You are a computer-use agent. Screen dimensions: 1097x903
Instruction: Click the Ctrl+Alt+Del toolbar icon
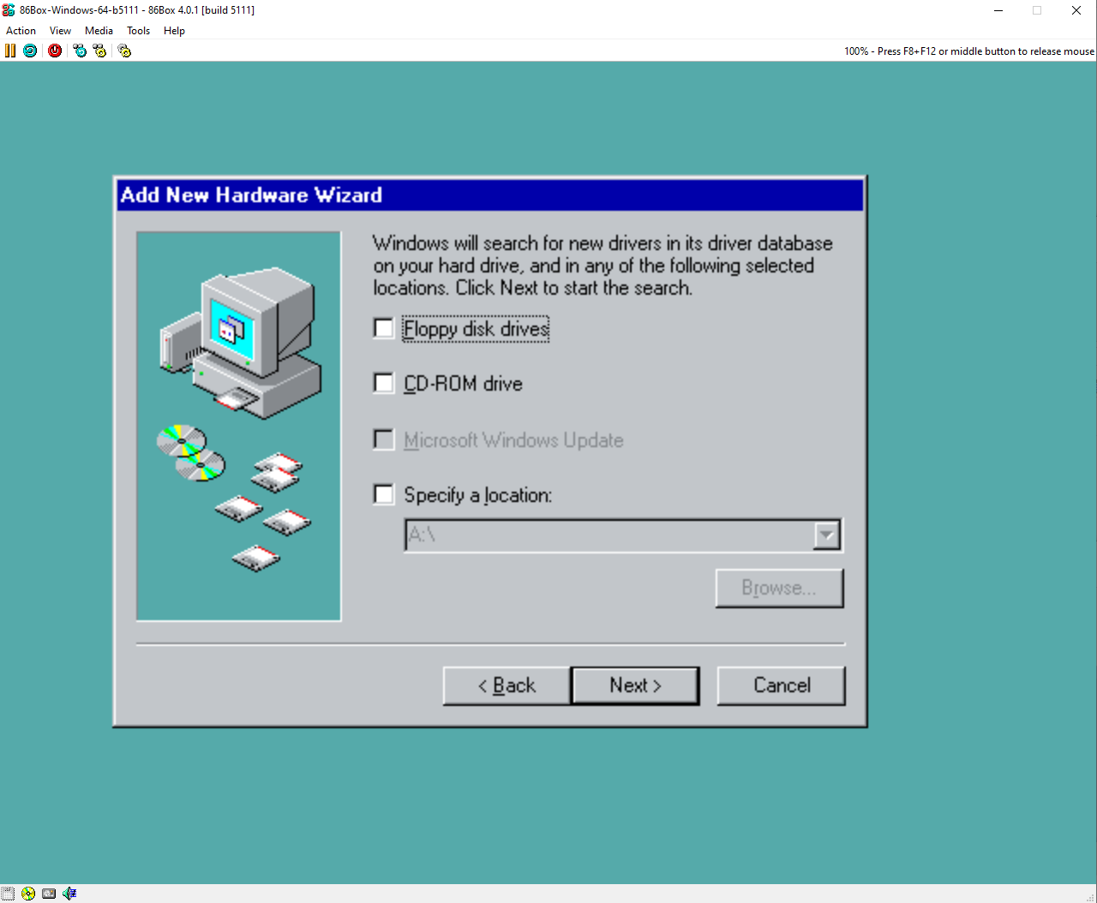80,51
